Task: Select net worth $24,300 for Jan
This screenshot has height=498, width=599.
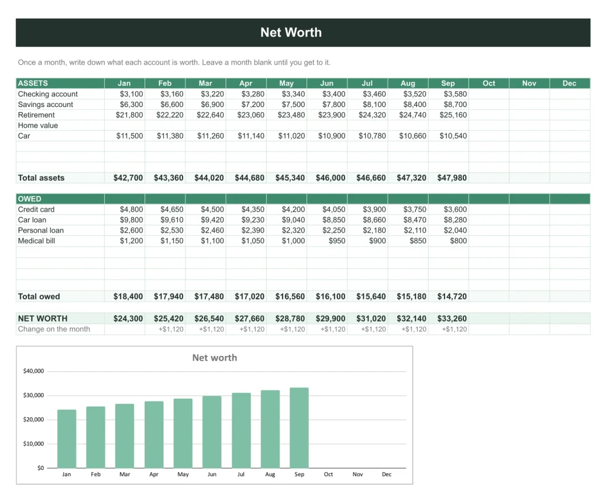Action: pos(125,319)
